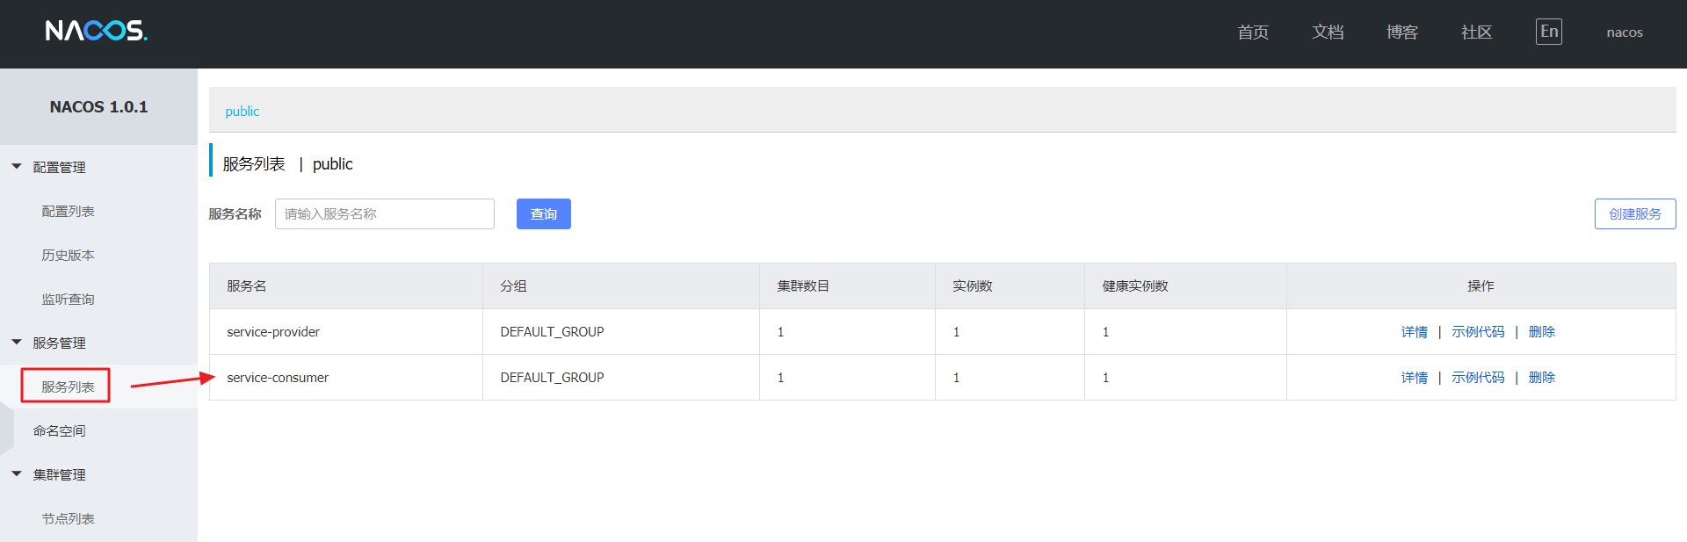Open 命名空间 in the sidebar

pos(60,431)
